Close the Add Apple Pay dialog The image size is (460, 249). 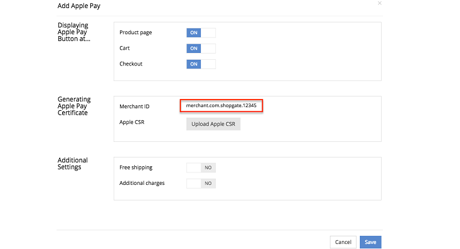tap(380, 3)
